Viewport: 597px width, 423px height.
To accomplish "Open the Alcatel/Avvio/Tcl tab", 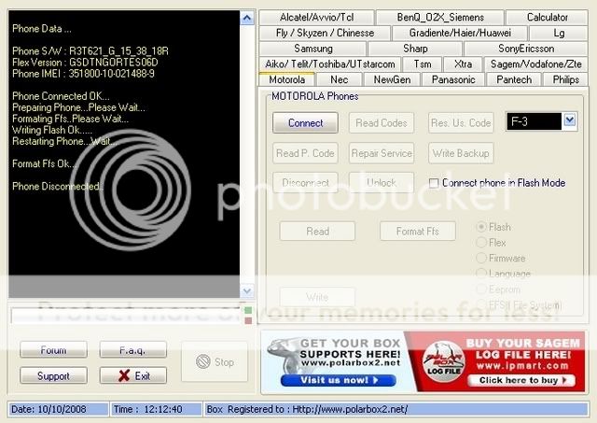I will 316,18.
